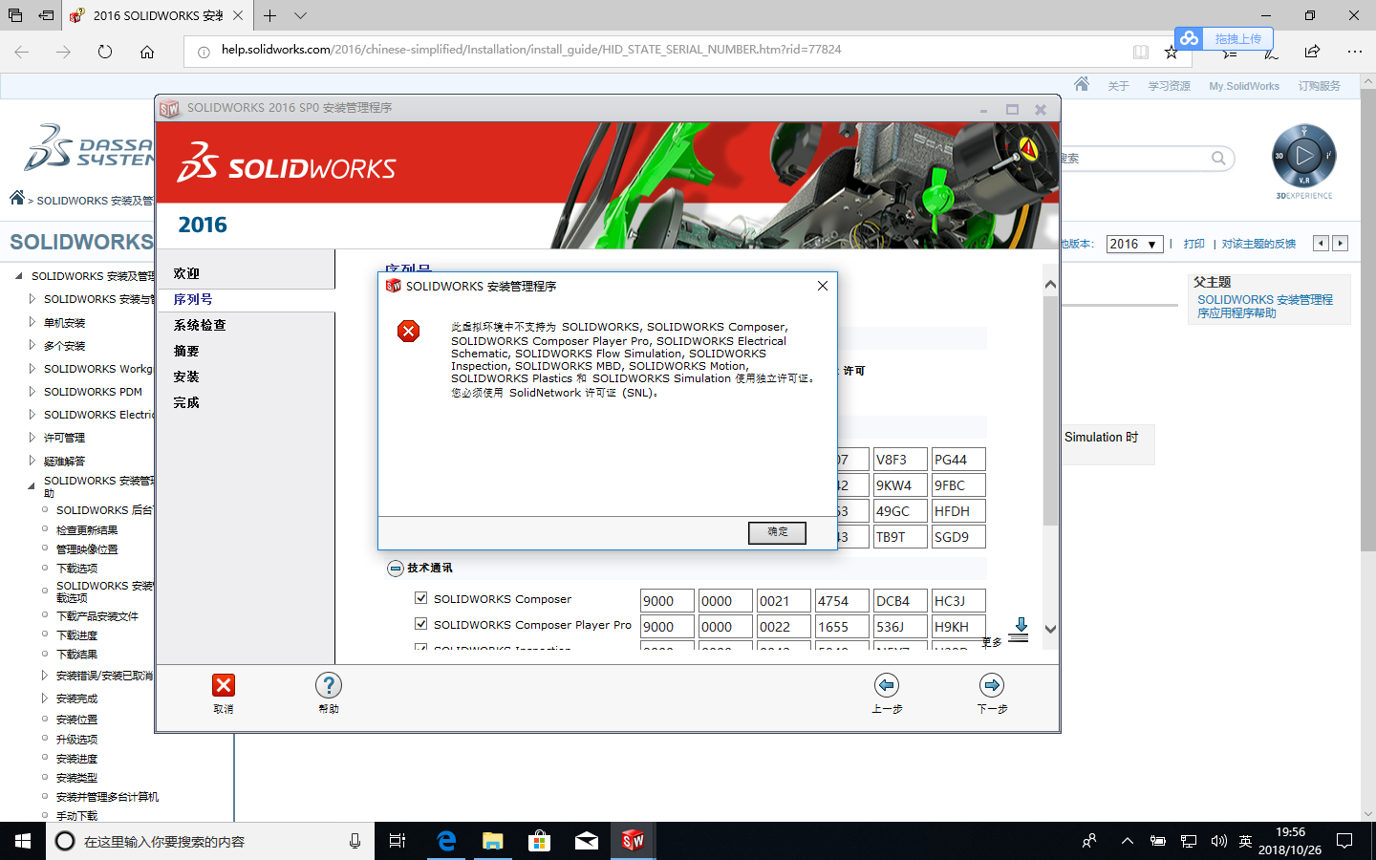Open the 订购服务 link
The width and height of the screenshot is (1376, 860).
pyautogui.click(x=1320, y=86)
